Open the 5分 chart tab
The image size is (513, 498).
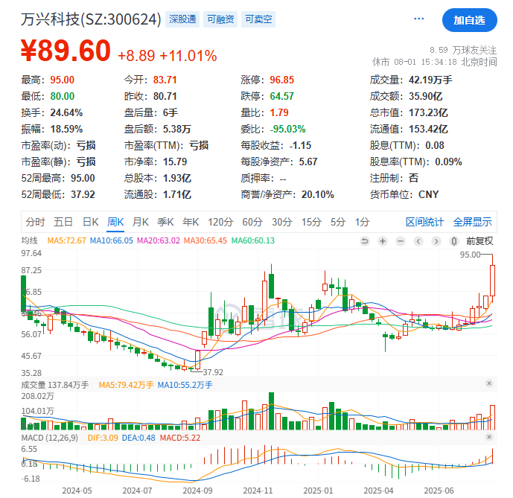(x=337, y=222)
